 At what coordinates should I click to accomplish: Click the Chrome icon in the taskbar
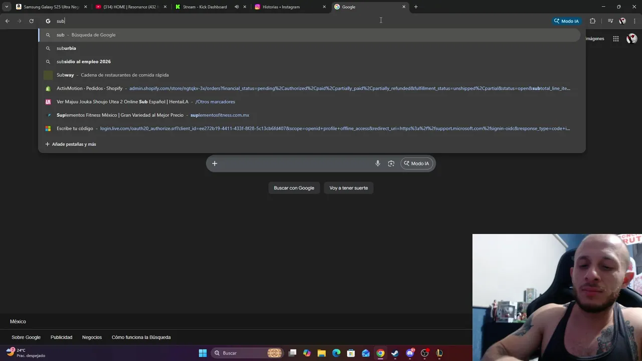pos(381,353)
